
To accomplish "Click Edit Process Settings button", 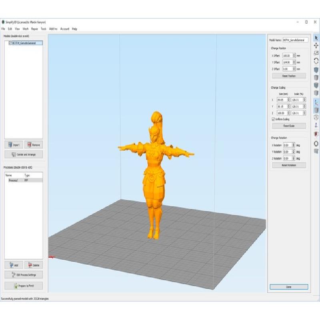I will [24, 275].
